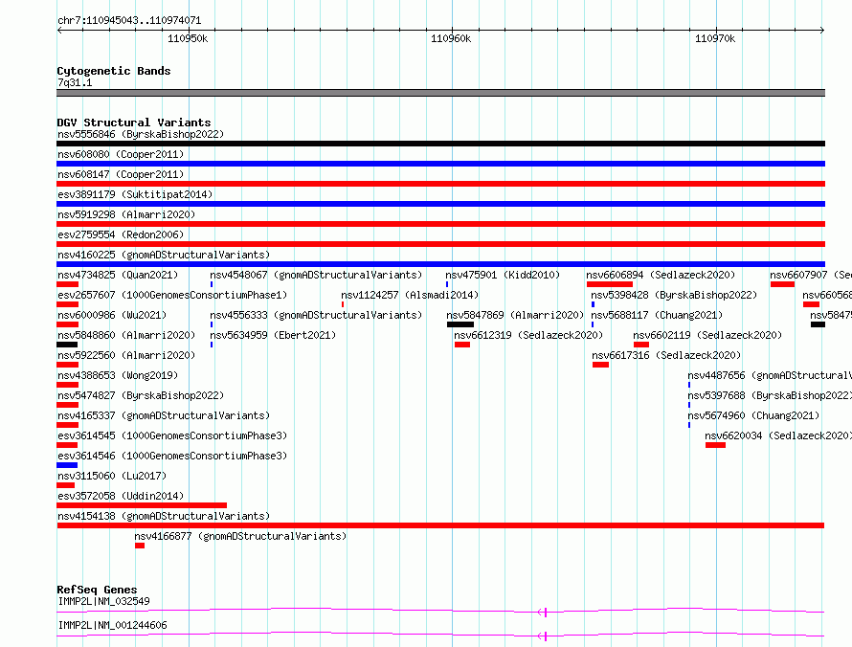The image size is (852, 647).
Task: Select nsv4160225 (gnomADStructuralVariants) label
Action: pyautogui.click(x=164, y=255)
